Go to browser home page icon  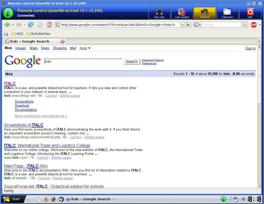(x=49, y=25)
